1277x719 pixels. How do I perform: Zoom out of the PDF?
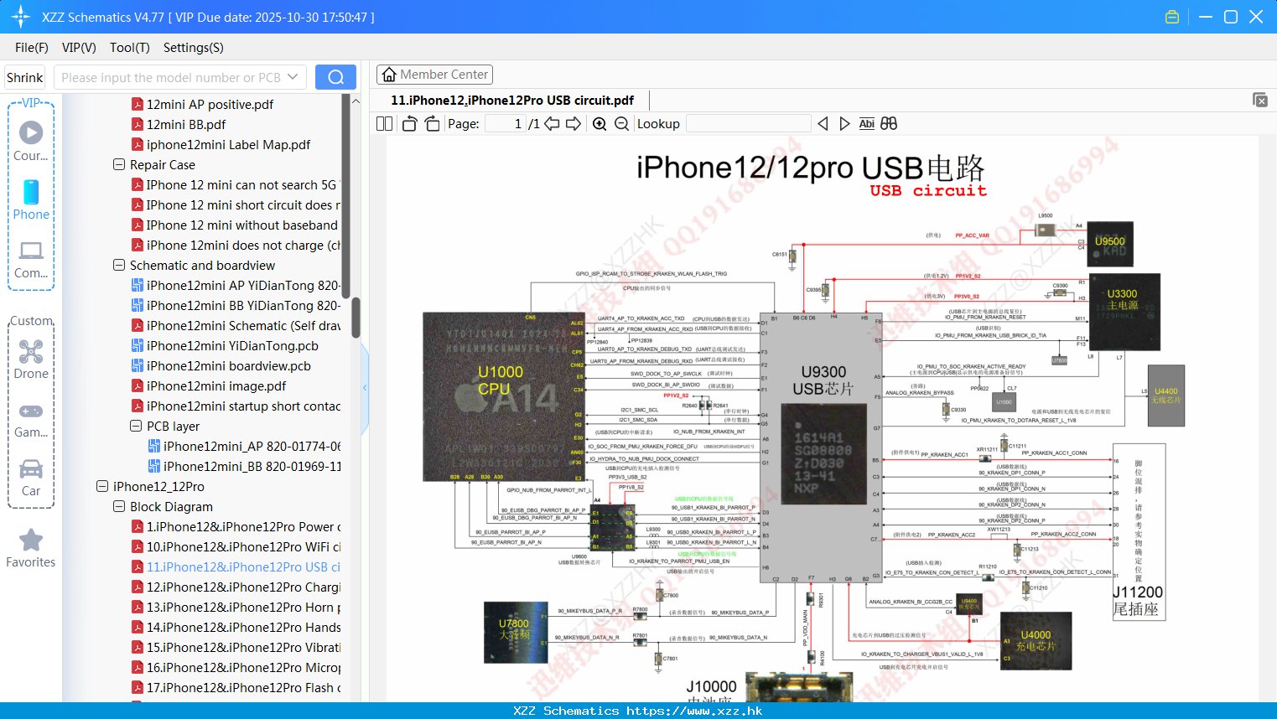pos(621,123)
